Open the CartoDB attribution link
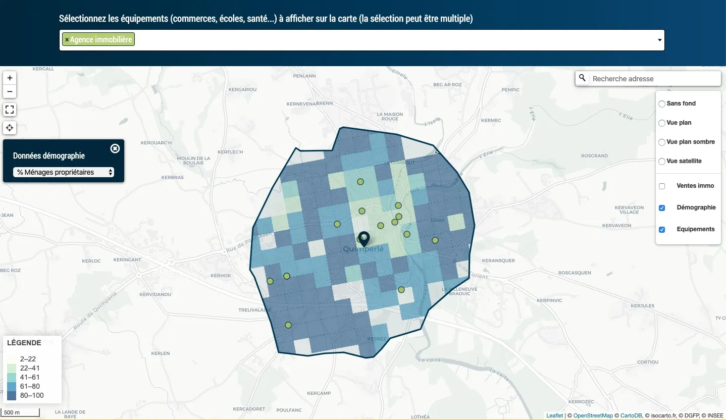726x420 pixels. [x=631, y=415]
